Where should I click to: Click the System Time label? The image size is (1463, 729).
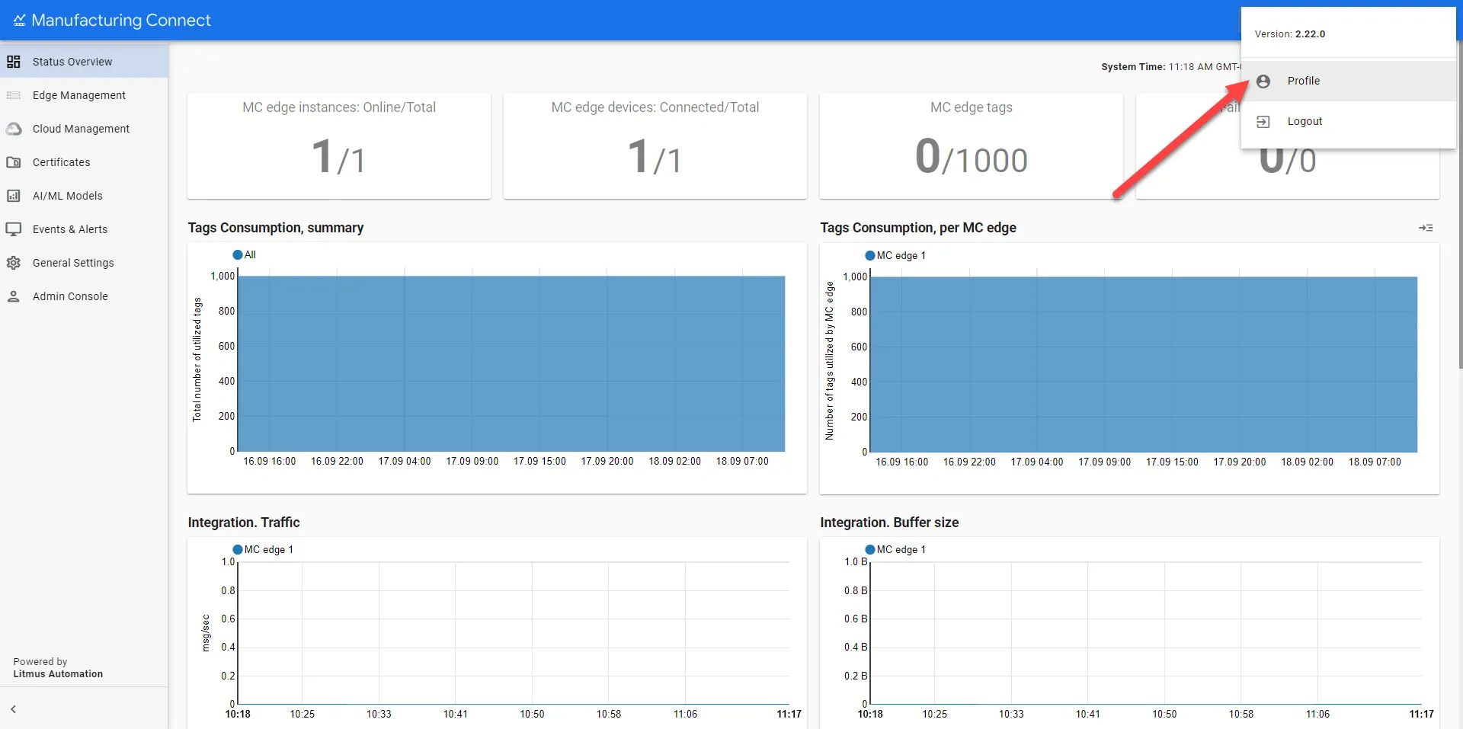(1133, 67)
